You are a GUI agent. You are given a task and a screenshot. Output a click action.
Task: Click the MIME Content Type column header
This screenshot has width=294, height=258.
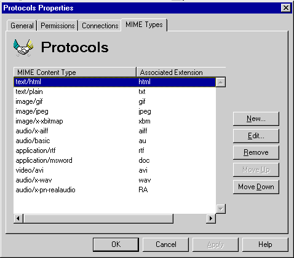[x=75, y=72]
